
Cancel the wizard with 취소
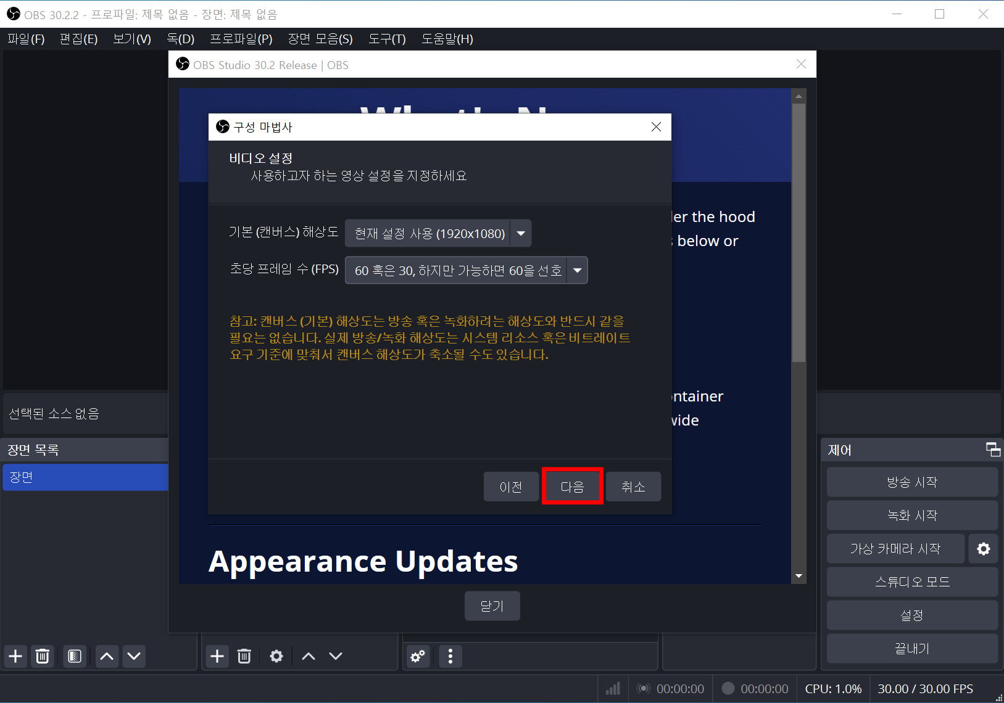click(x=633, y=487)
